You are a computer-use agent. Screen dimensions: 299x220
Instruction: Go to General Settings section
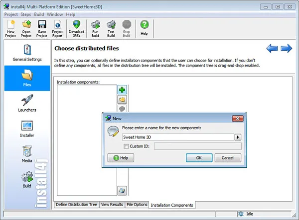pos(27,53)
